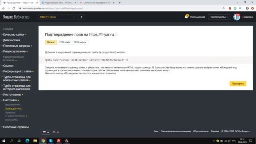Select the Метатег tab
The image size is (256, 144).
coord(51,42)
